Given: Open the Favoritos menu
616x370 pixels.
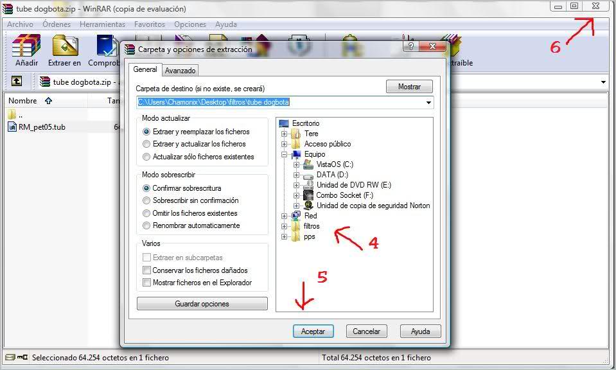Looking at the screenshot, I should [150, 24].
